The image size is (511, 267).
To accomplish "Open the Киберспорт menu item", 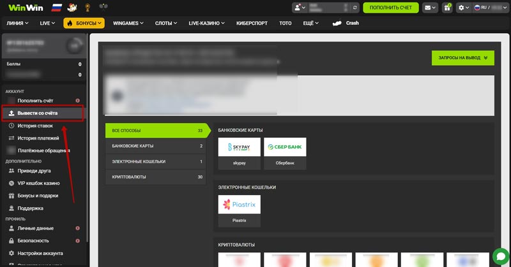I will [x=250, y=23].
